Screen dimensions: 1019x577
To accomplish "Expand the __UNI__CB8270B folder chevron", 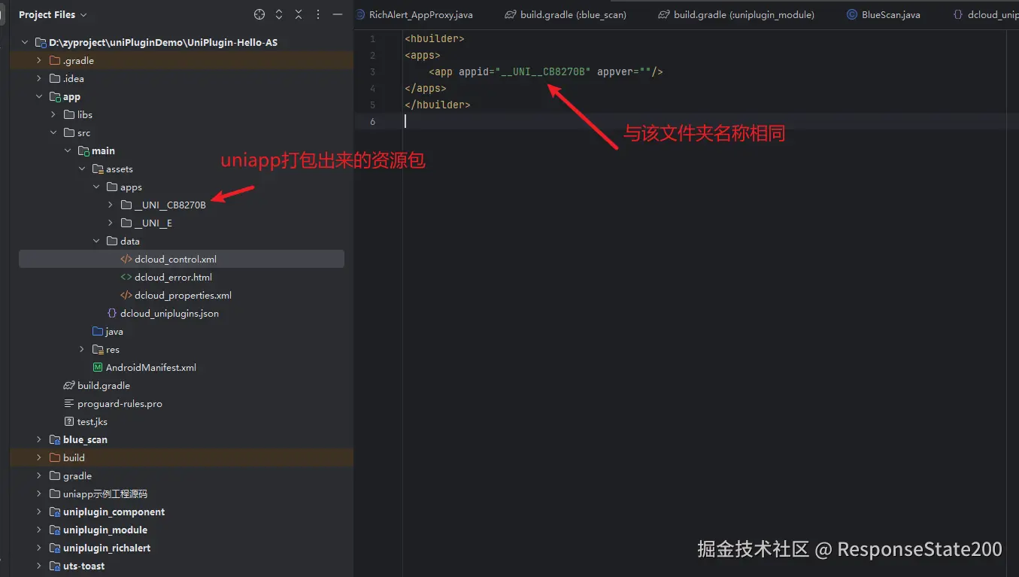I will pyautogui.click(x=111, y=205).
